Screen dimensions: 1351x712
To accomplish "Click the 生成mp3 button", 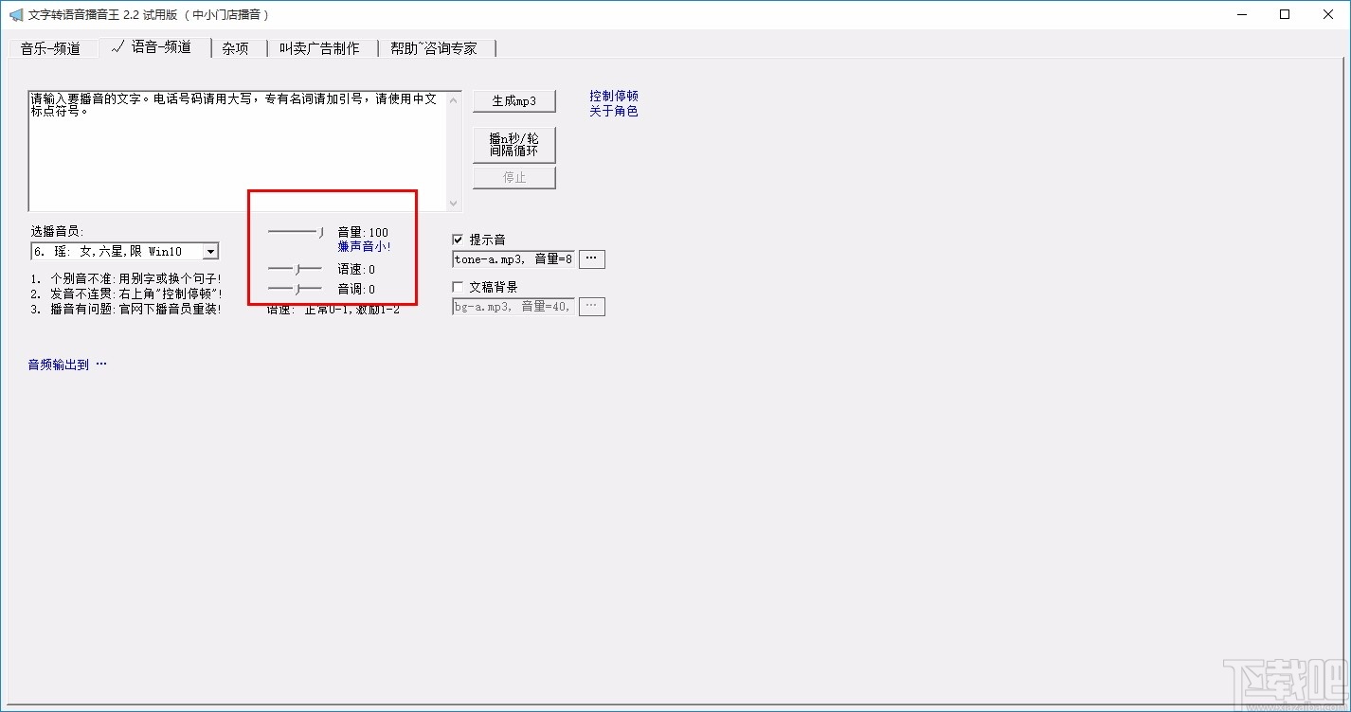I will tap(513, 100).
